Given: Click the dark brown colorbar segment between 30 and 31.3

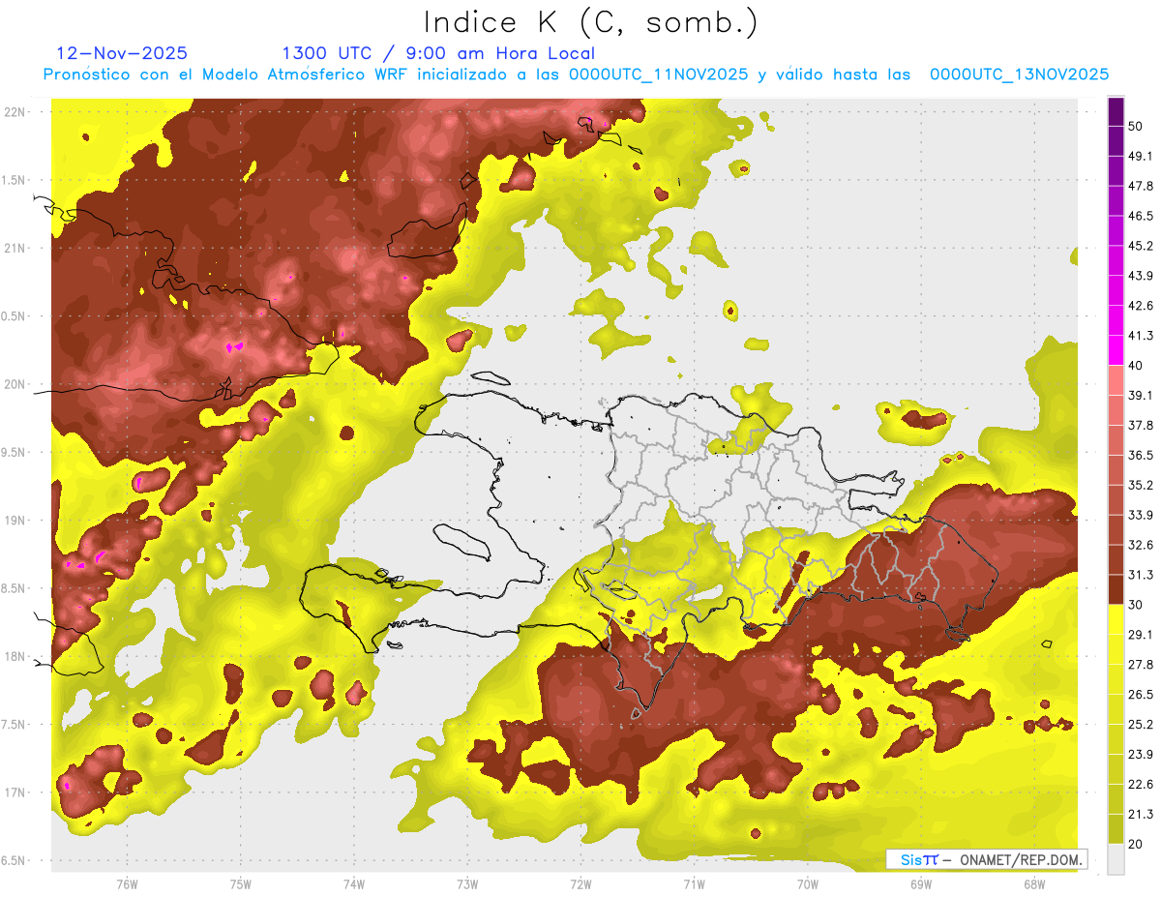Looking at the screenshot, I should coord(1116,590).
